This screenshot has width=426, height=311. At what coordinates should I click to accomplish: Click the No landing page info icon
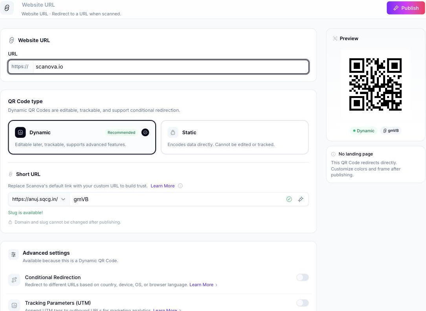[x=333, y=154]
